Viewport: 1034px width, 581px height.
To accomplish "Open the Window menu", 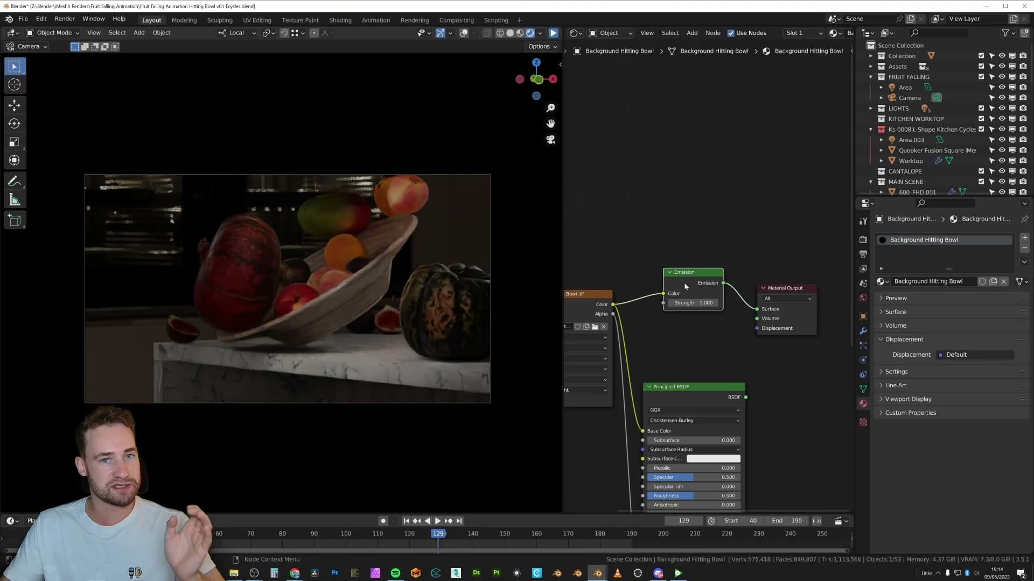I will tap(93, 19).
